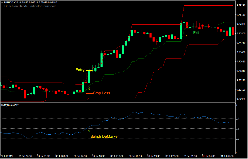Screen dimensions: 248x159
Task: Click the up arrow above Bullish DeMarker text
Action: tap(89, 131)
